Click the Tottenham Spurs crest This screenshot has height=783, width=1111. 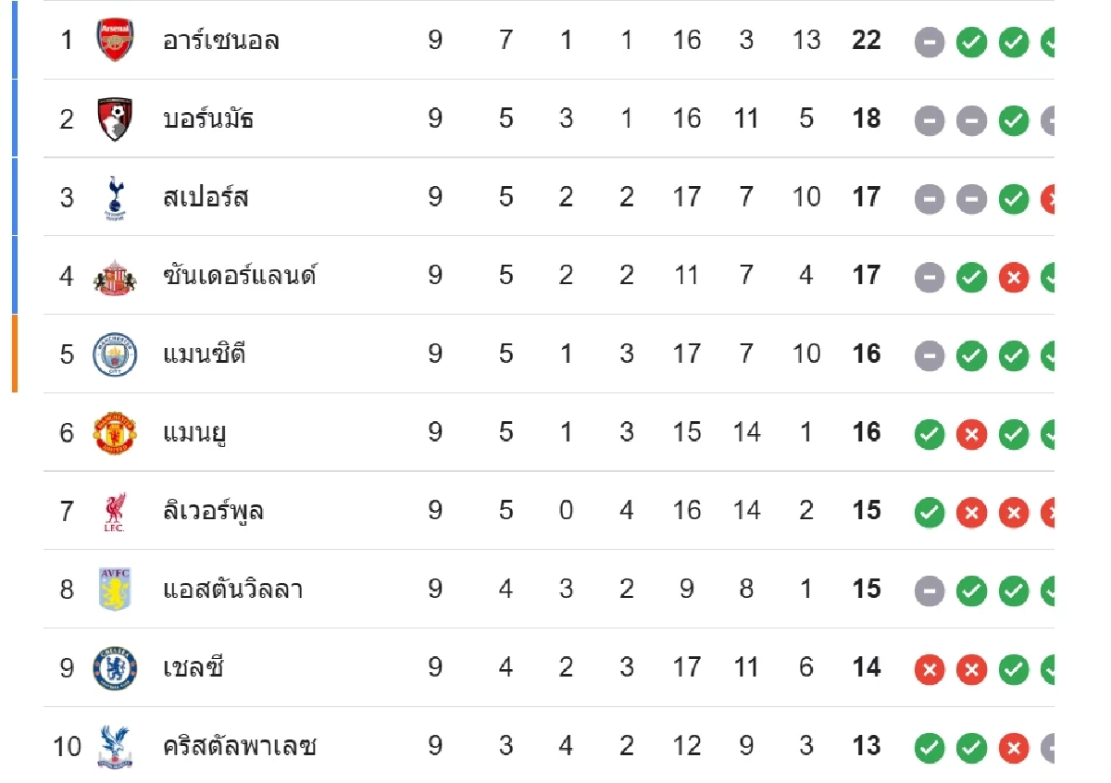pos(116,198)
